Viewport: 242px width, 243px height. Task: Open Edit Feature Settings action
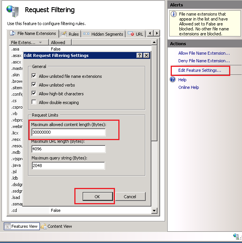click(x=200, y=70)
